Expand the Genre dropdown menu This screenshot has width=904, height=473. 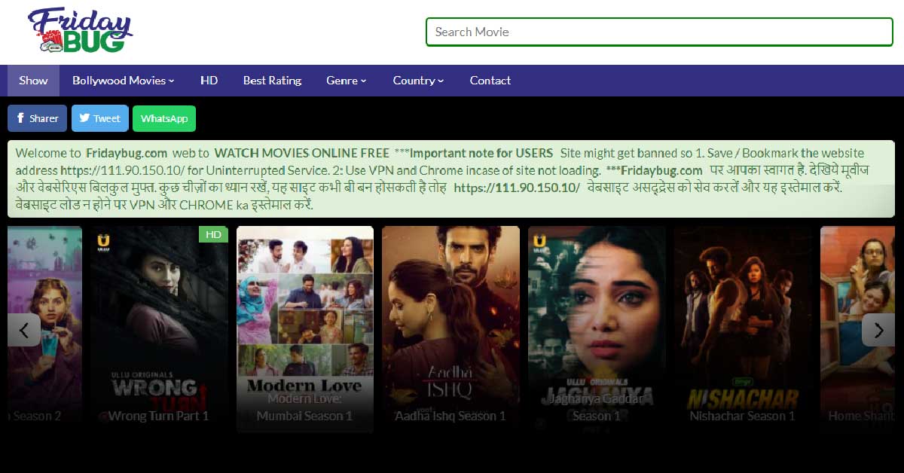(347, 81)
